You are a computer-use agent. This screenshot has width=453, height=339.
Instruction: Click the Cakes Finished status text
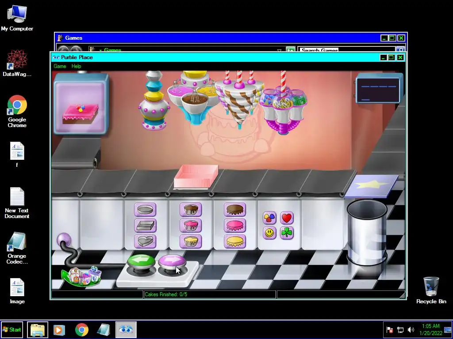pos(166,294)
